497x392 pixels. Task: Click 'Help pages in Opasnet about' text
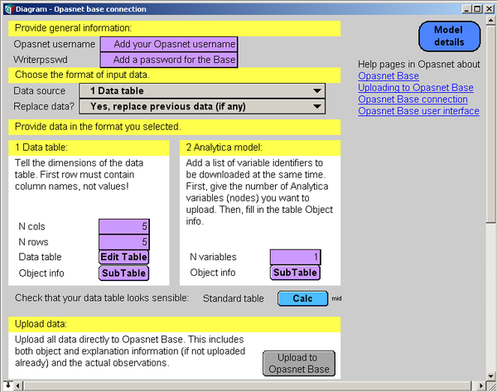419,65
